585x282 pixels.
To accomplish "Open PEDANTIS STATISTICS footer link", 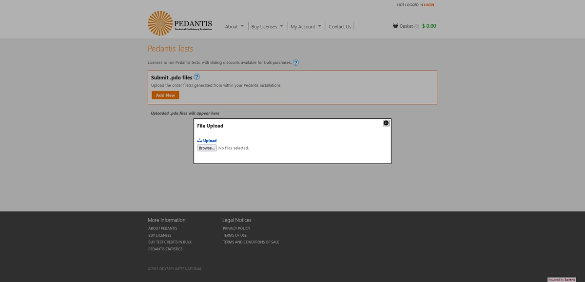I will [165, 249].
